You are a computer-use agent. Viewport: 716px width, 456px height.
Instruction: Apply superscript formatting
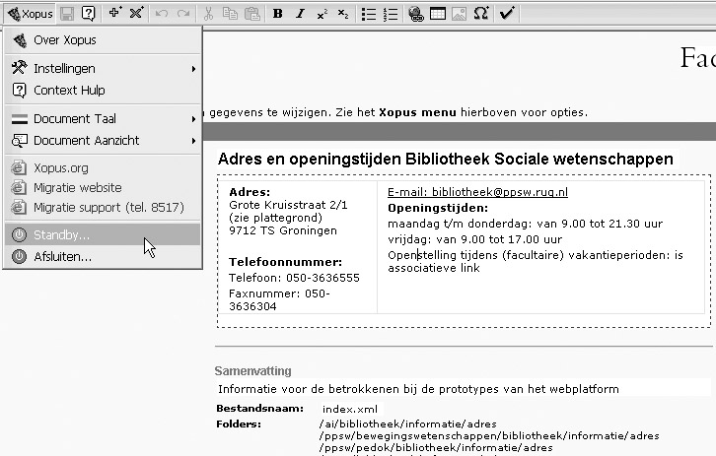coord(322,14)
